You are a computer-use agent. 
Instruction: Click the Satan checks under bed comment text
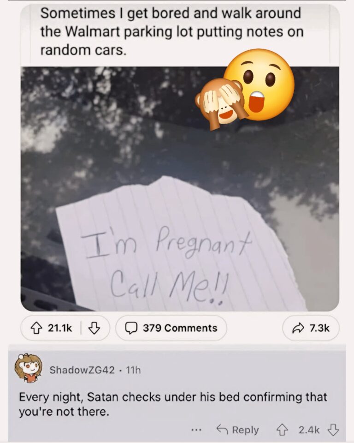coord(173,404)
